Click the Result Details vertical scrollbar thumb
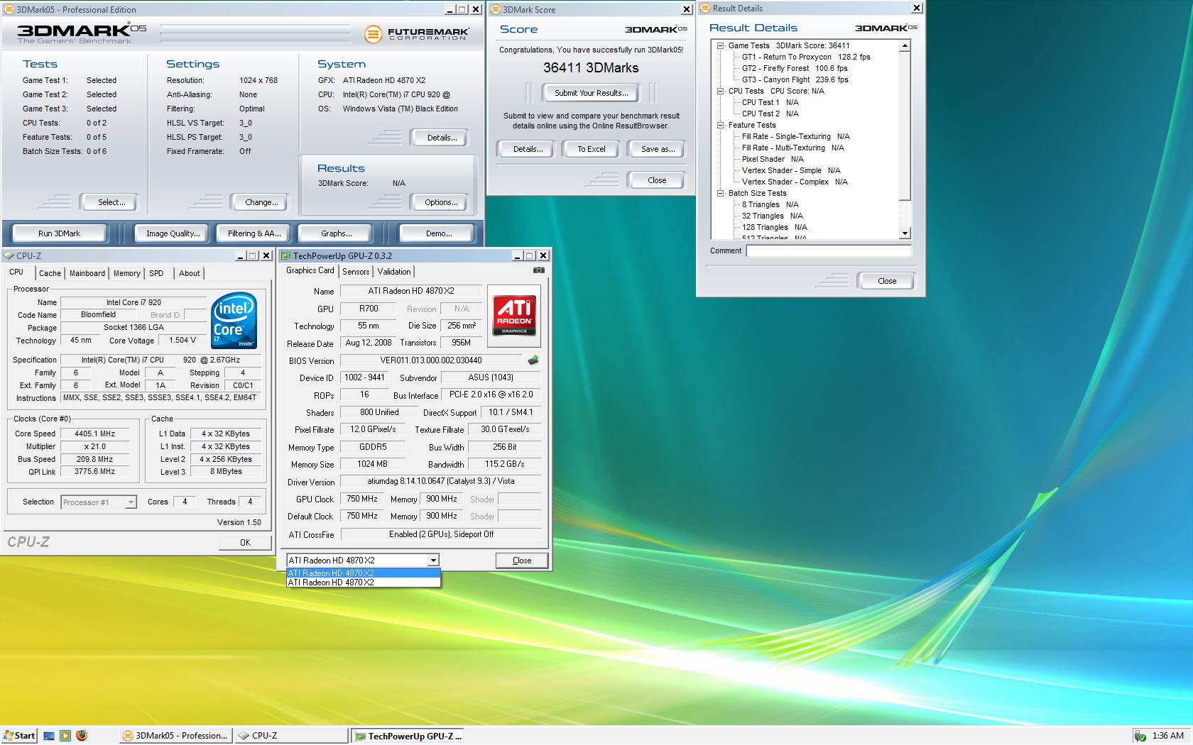Image resolution: width=1193 pixels, height=745 pixels. pos(905,126)
